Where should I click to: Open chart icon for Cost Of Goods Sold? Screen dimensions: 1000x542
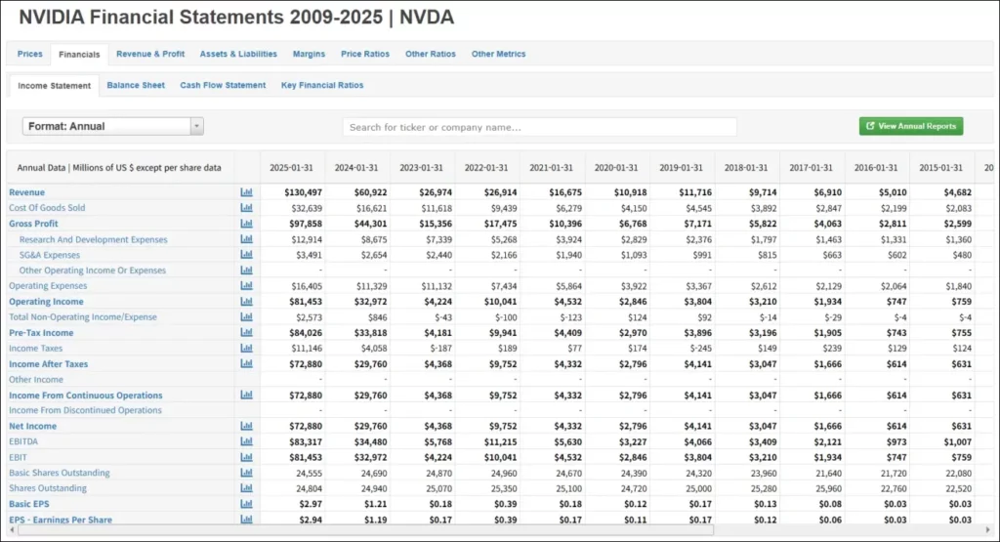point(246,208)
